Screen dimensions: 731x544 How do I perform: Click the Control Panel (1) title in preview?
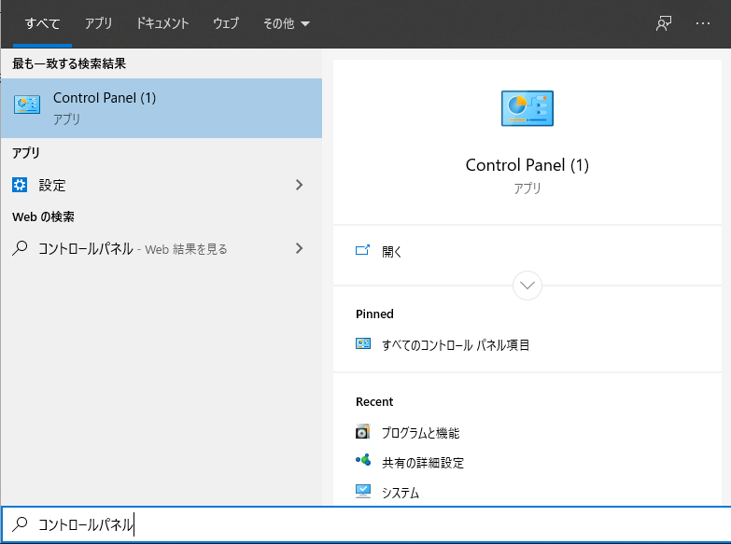click(527, 165)
